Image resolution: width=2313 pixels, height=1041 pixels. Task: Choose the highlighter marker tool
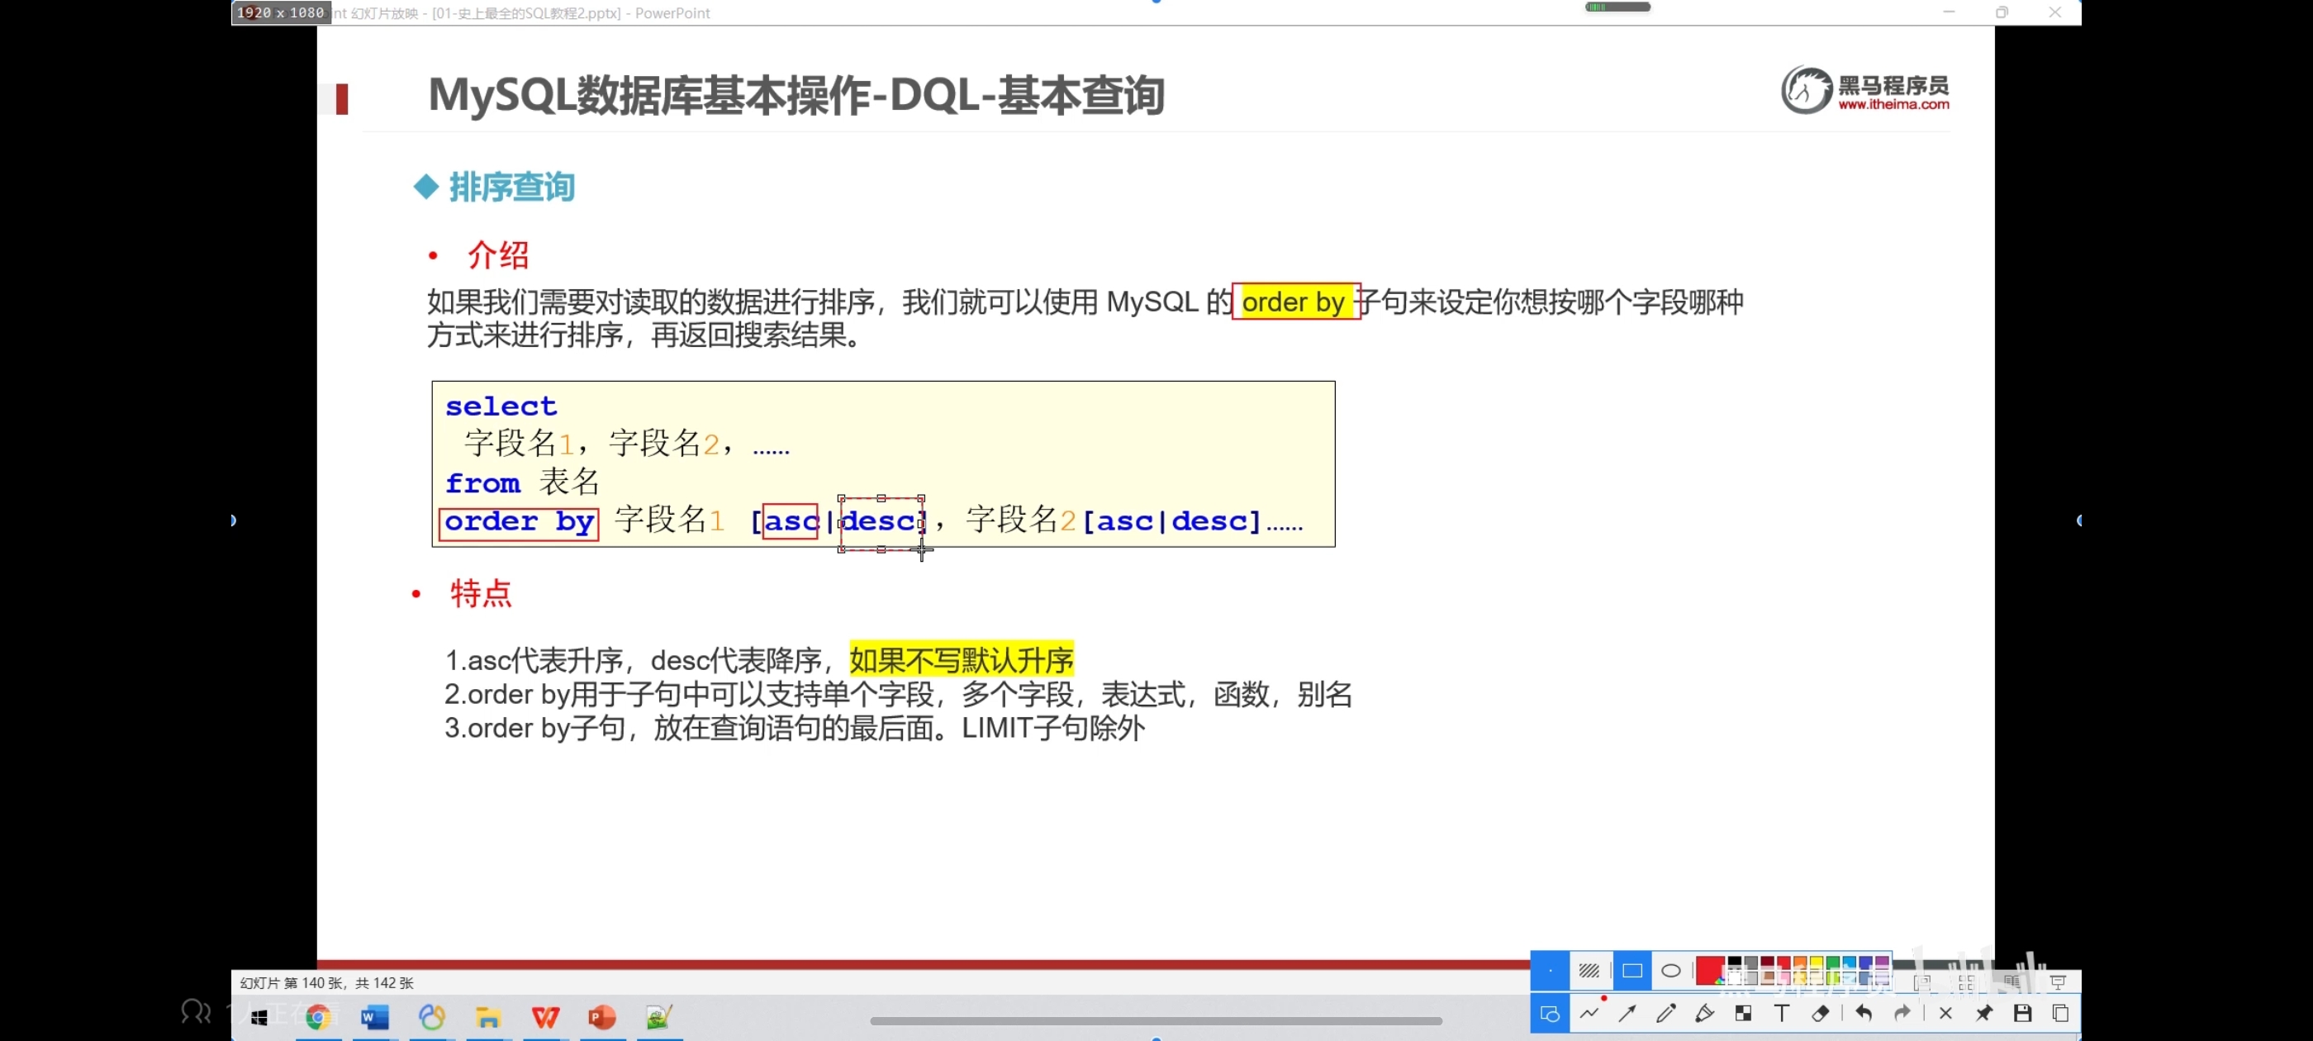click(x=1704, y=1013)
